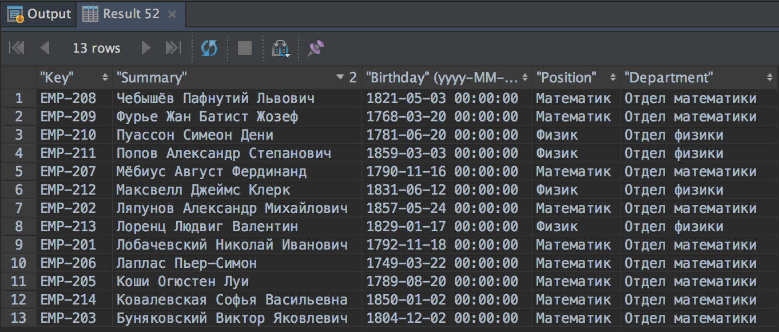The height and width of the screenshot is (332, 779).
Task: Open the data extractor options
Action: point(280,49)
